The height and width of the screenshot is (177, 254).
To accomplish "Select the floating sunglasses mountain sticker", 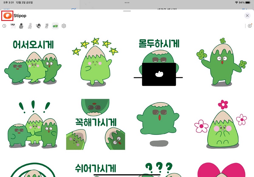I will (158, 124).
